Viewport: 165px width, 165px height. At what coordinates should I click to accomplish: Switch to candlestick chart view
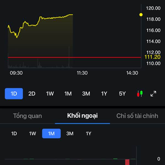point(140,94)
